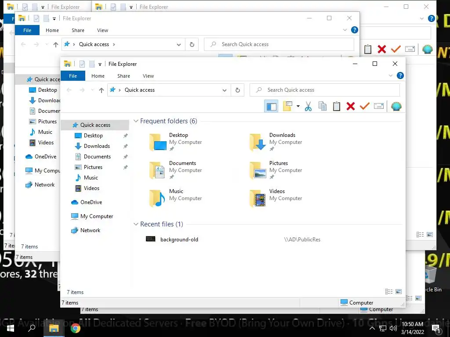450x337 pixels.
Task: Click Refresh button in front window address bar
Action: pos(238,90)
